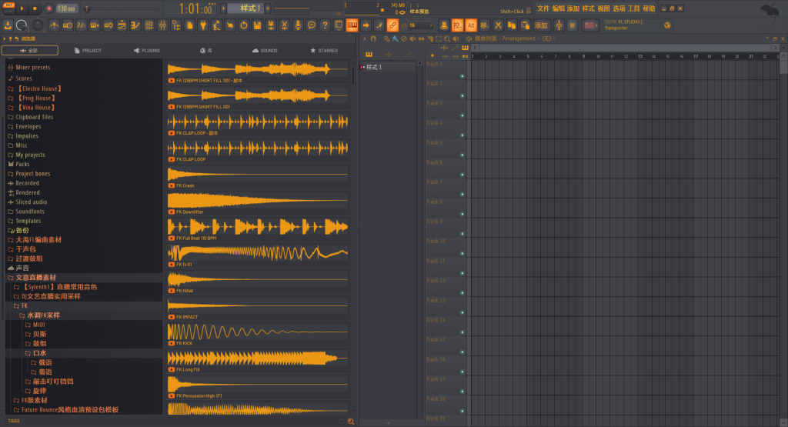
Task: Start playback with the play button
Action: 22,8
